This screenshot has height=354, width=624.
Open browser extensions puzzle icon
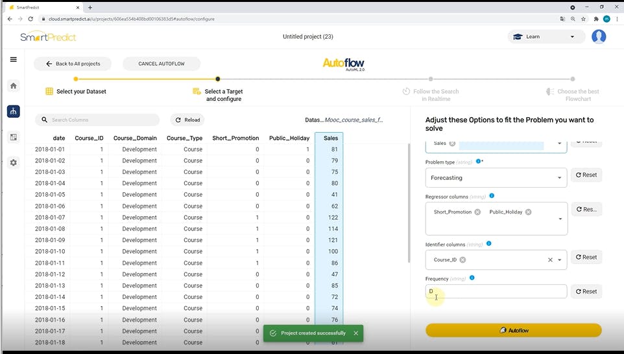click(595, 19)
